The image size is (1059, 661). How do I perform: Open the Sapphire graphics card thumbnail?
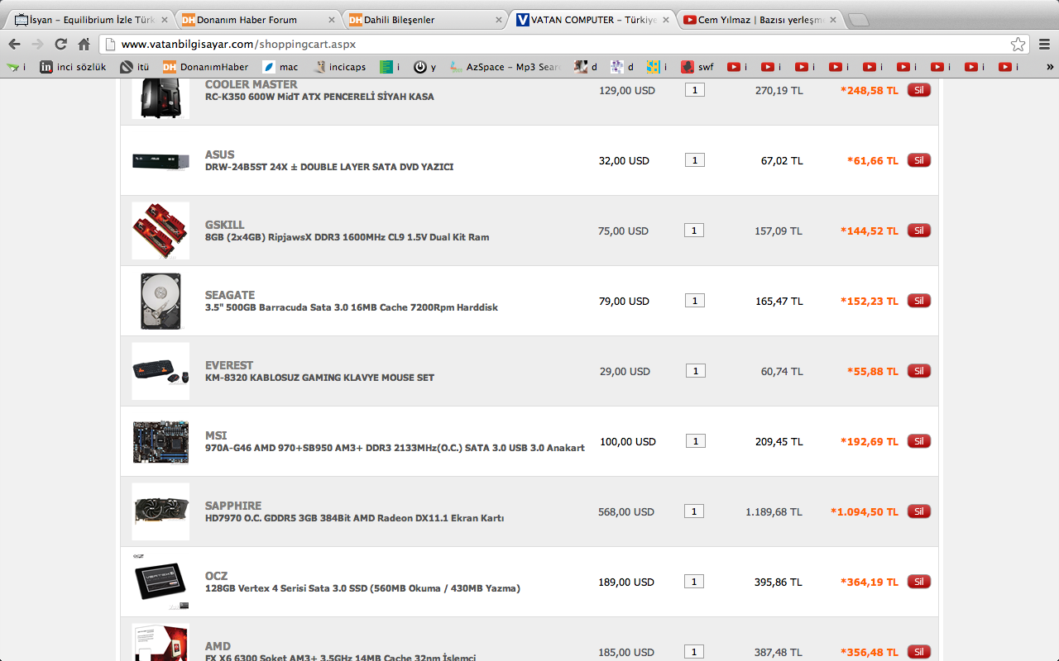161,511
